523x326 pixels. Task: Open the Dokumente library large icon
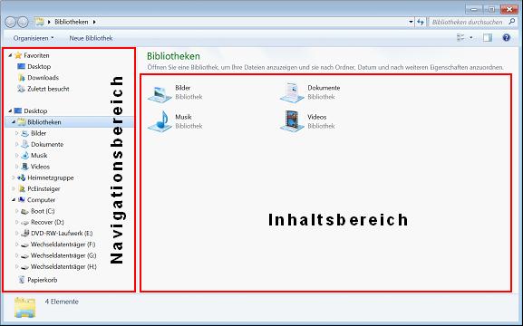click(292, 92)
